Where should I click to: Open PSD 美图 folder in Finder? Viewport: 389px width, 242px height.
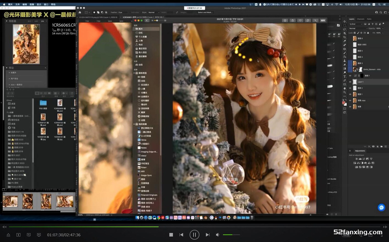point(43,104)
